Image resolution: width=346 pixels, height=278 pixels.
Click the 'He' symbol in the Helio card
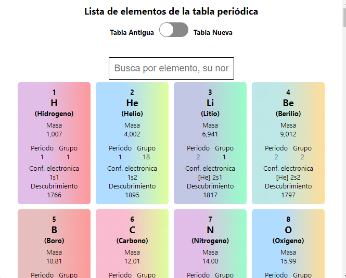[x=132, y=103]
